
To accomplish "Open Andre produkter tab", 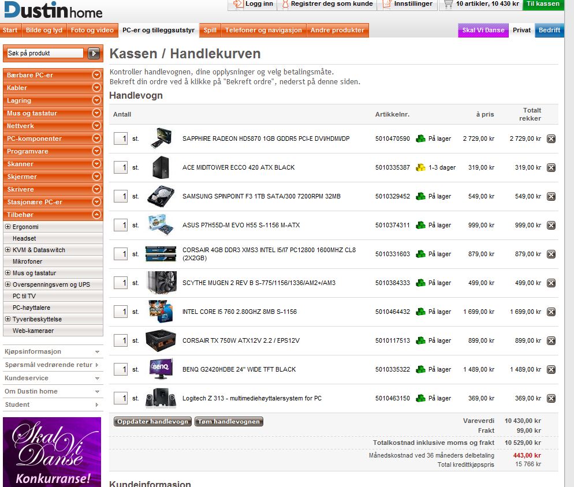I will coord(337,31).
